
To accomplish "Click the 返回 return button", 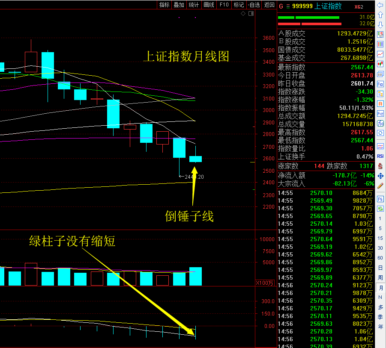I will coord(269,5).
